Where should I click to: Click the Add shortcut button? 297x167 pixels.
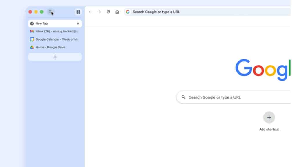click(269, 129)
